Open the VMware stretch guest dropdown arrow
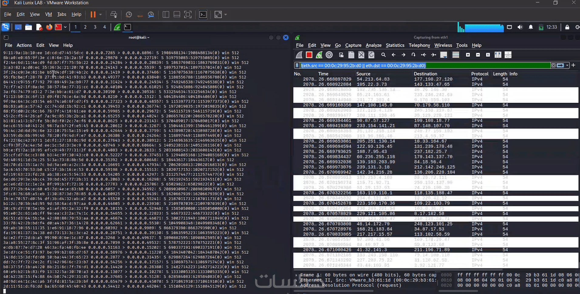 point(226,15)
